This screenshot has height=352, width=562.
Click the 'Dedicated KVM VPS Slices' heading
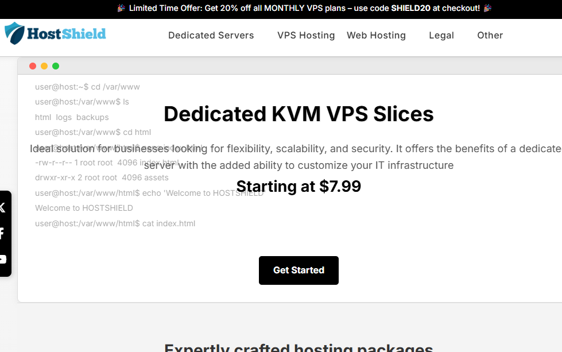click(x=299, y=114)
